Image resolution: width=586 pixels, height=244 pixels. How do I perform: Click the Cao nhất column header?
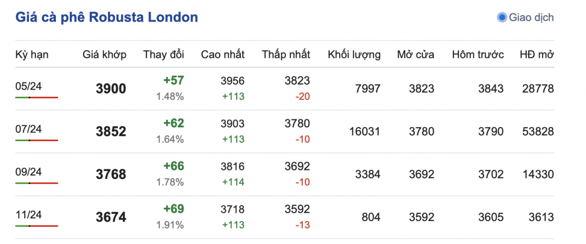coord(222,55)
